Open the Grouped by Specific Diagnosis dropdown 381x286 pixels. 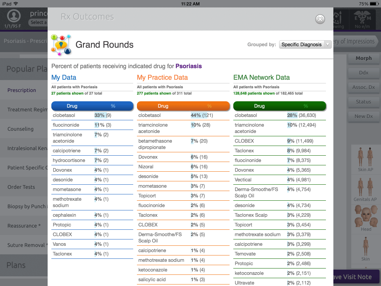[305, 45]
